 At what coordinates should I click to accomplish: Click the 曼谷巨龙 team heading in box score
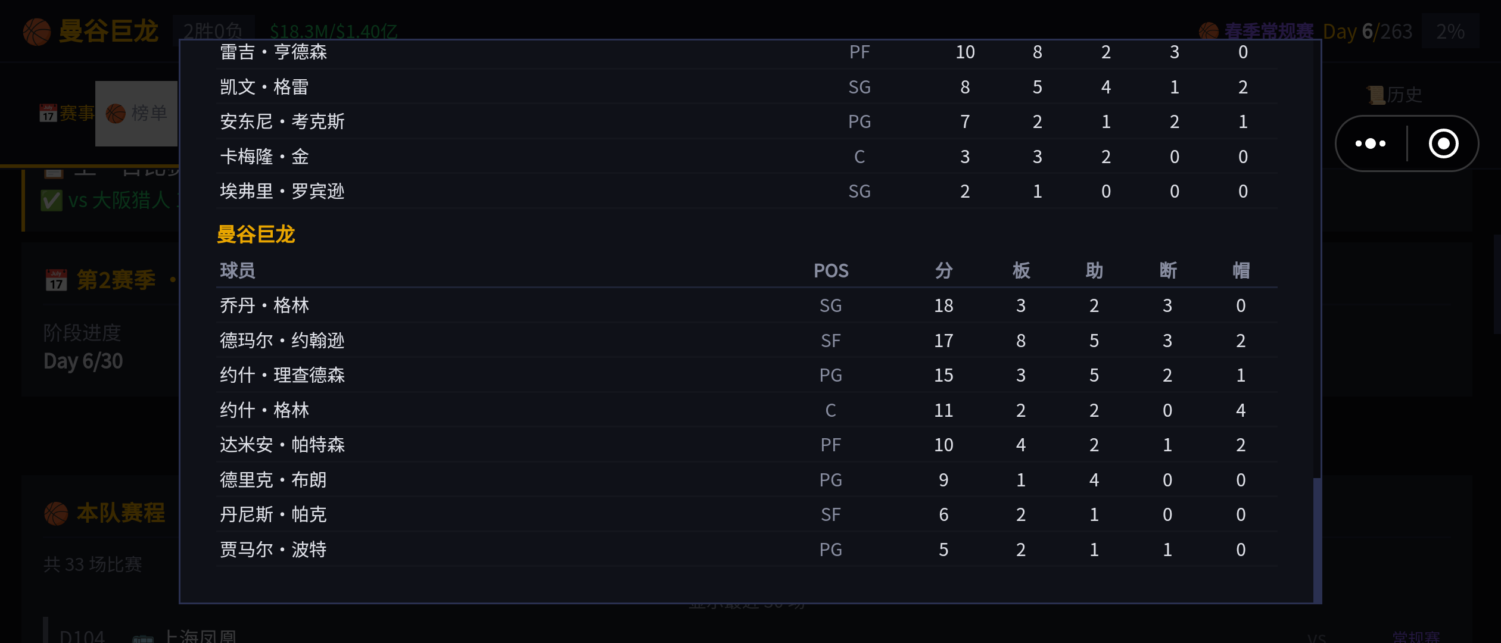click(x=256, y=234)
